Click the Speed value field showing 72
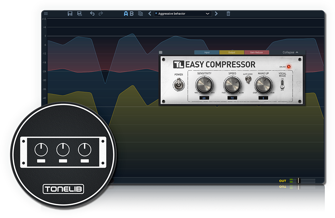 pyautogui.click(x=232, y=98)
